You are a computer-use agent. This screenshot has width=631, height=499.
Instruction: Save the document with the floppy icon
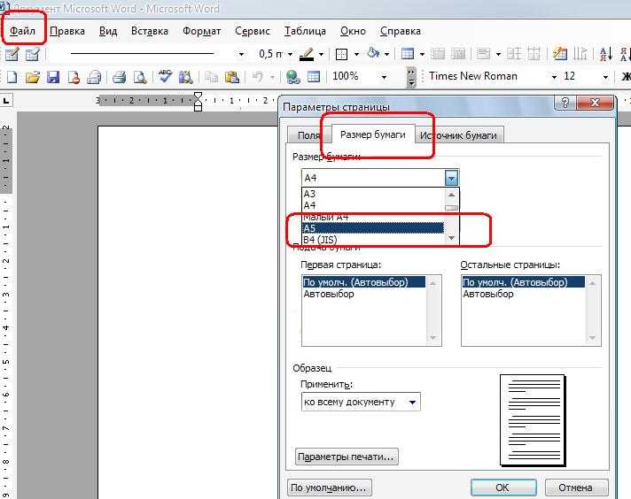click(52, 77)
